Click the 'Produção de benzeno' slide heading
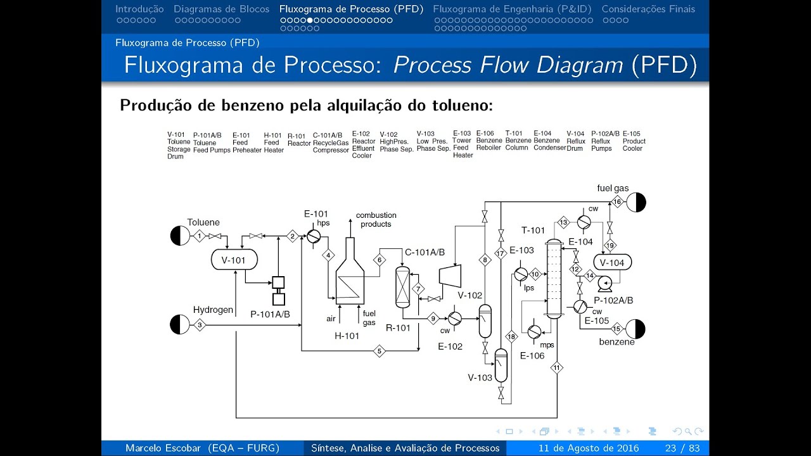The image size is (811, 456). pos(306,105)
